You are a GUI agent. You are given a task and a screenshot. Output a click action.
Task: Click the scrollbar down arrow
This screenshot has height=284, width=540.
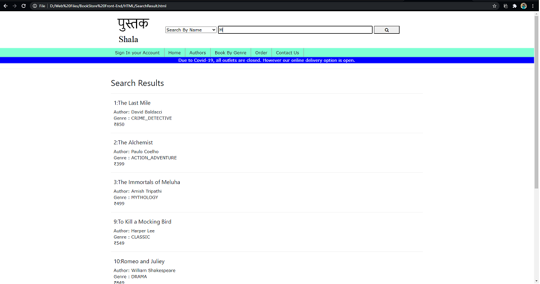pos(537,281)
